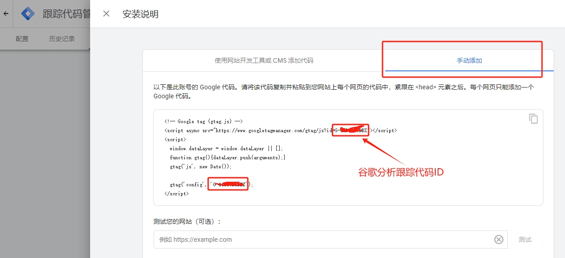The image size is (565, 258).
Task: Click the function gtag() code line
Action: (228, 157)
